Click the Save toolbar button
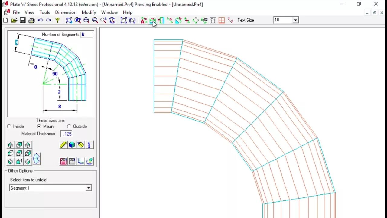The image size is (387, 218). pos(22,20)
